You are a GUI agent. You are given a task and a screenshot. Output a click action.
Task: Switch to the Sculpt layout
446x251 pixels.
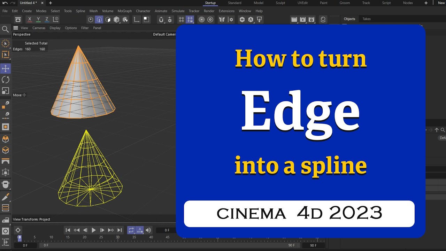point(280,3)
